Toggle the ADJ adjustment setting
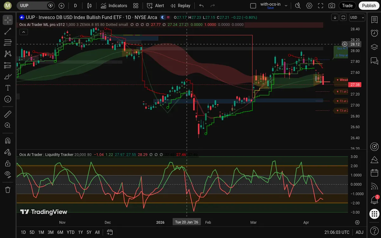The width and height of the screenshot is (381, 238). point(359,232)
